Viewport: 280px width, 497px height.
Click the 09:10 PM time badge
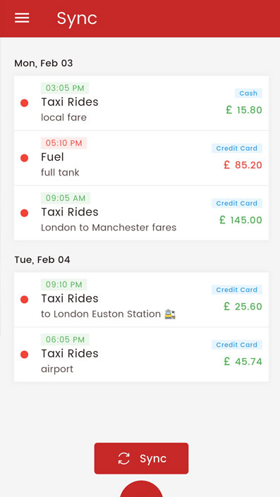(x=63, y=284)
